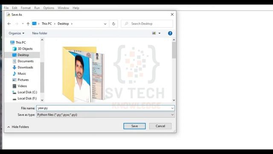Viewport: 273px width, 154px height.
Task: Open Pictures in navigation pane
Action: (23, 80)
